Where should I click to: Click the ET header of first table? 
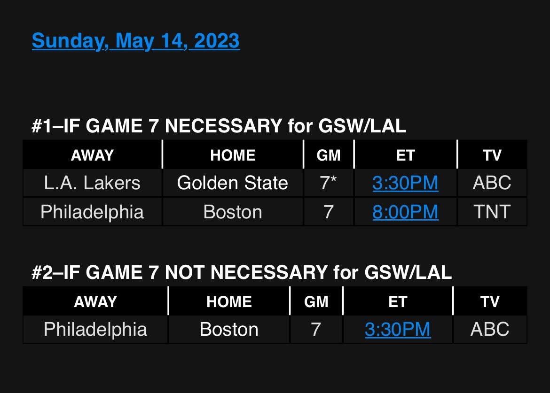click(x=405, y=155)
